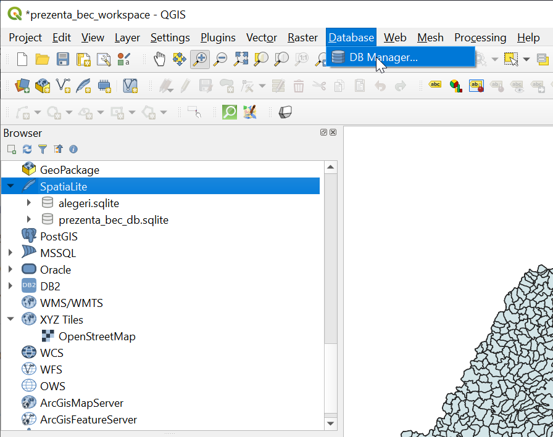The height and width of the screenshot is (437, 553).
Task: Open the Processing menu
Action: (x=480, y=38)
